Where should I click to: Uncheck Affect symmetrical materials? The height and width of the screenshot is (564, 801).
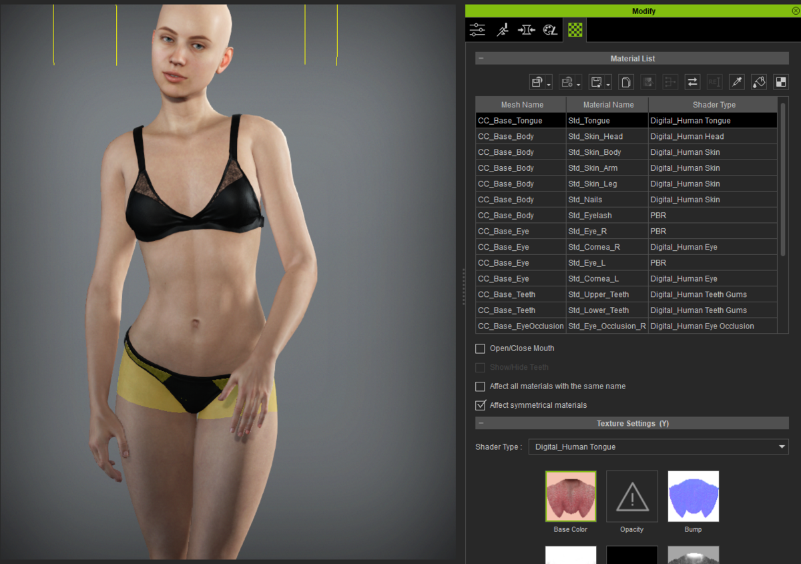(480, 405)
